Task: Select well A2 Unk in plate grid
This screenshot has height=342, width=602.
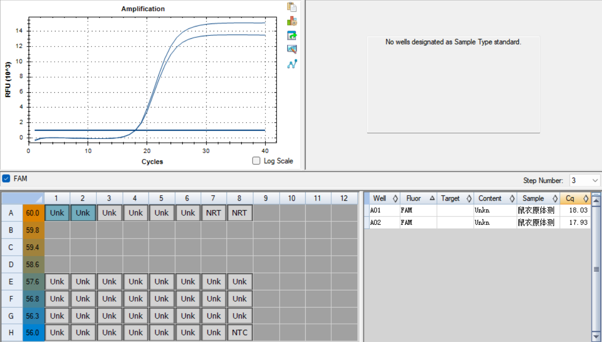Action: (83, 212)
